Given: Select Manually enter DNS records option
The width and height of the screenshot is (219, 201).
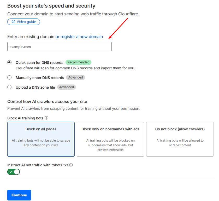Looking at the screenshot, I should pos(10,77).
